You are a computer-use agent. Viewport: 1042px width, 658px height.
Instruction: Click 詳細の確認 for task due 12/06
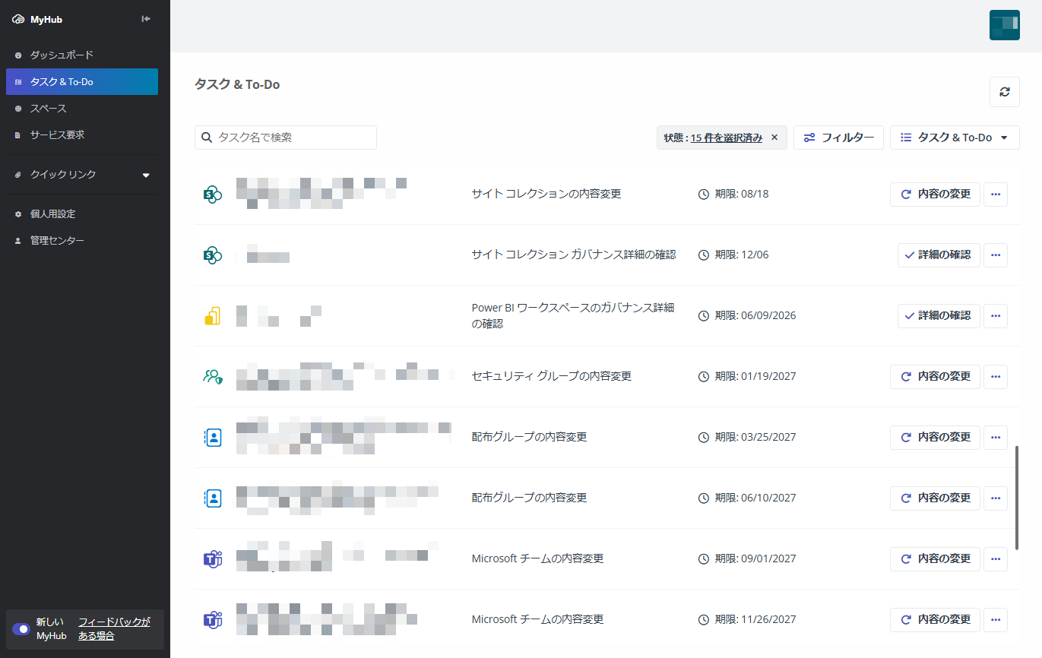tap(939, 255)
